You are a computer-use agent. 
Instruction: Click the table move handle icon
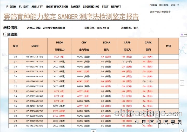[5, 34]
